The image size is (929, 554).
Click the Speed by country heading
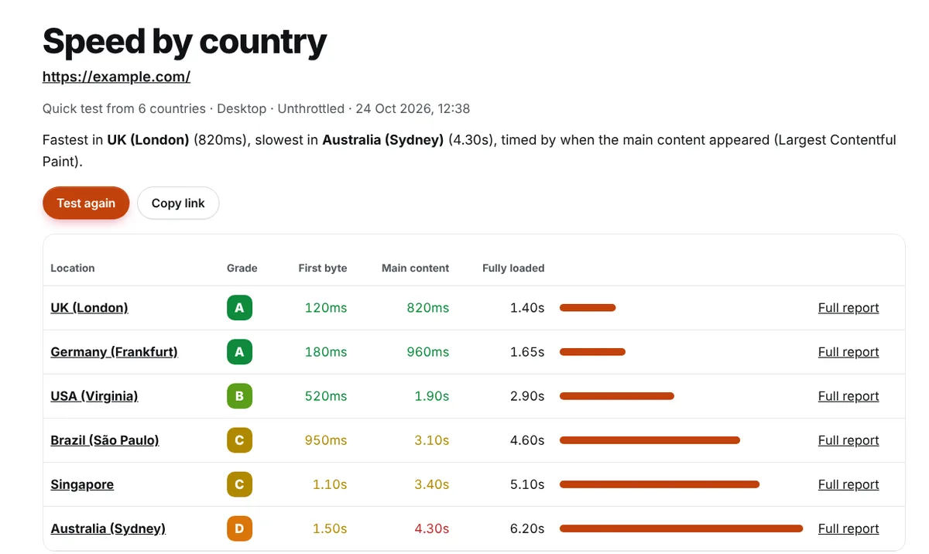(184, 41)
